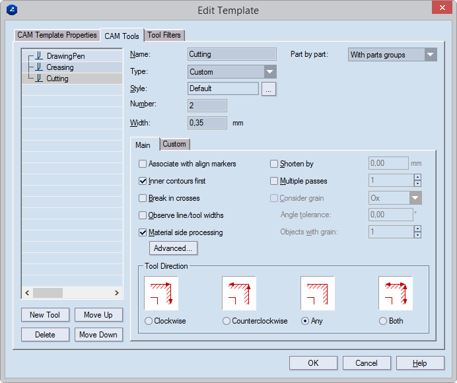Click the Both directions diagram icon
This screenshot has height=383, width=457.
click(395, 293)
